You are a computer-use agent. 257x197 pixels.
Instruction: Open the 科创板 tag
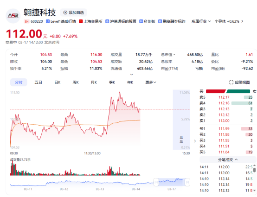click(147, 21)
